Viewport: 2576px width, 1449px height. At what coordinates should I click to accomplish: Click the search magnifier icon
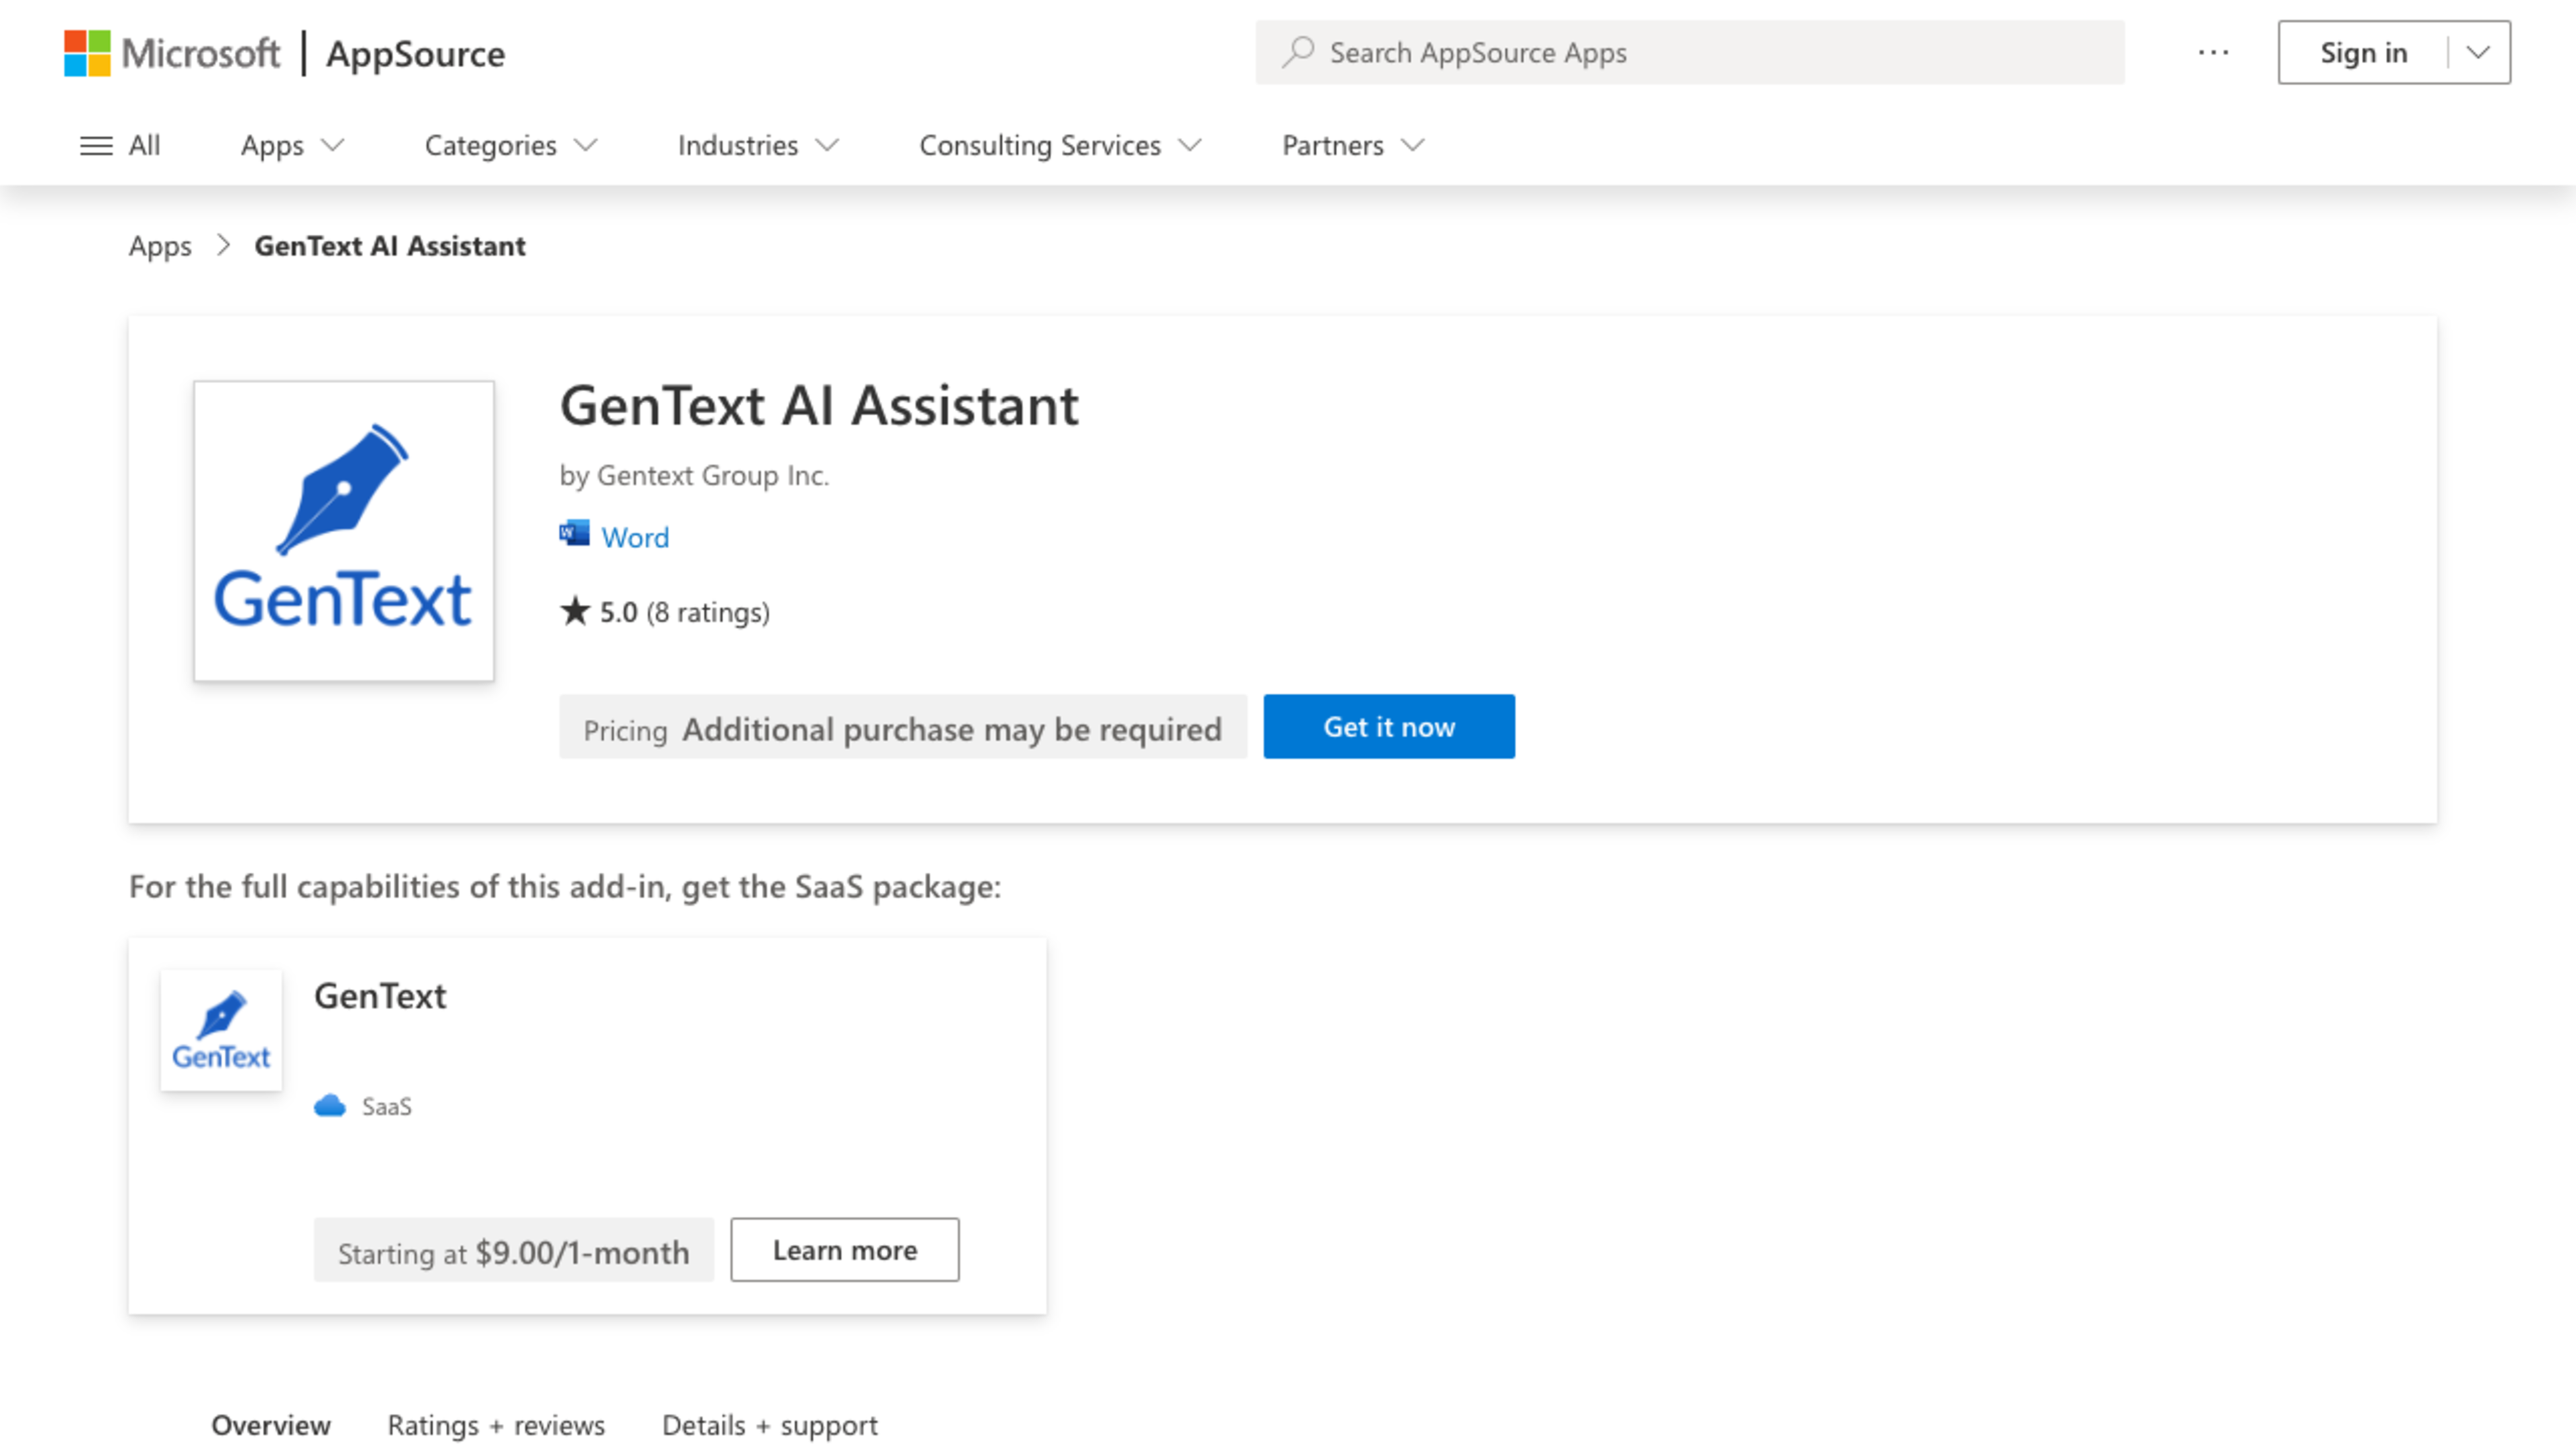pos(1298,52)
